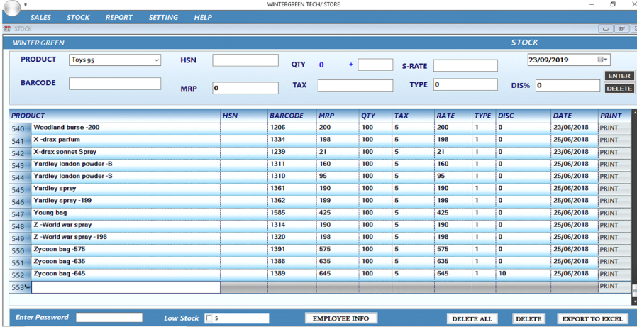Click the MRP column header
Image resolution: width=637 pixels, height=327 pixels.
click(338, 116)
